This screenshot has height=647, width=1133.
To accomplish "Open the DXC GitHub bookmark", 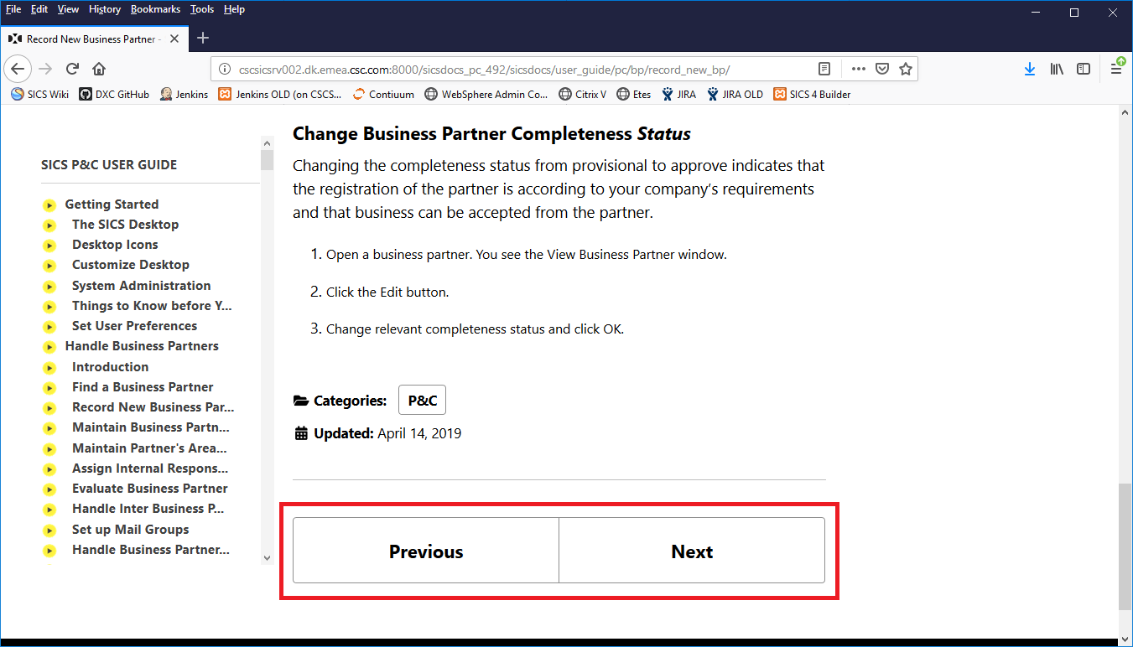I will tap(114, 94).
